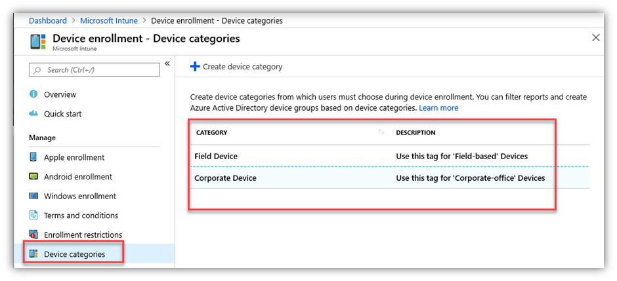Select the Corporate Device category row
Screen dimensions: 617x281
225,178
